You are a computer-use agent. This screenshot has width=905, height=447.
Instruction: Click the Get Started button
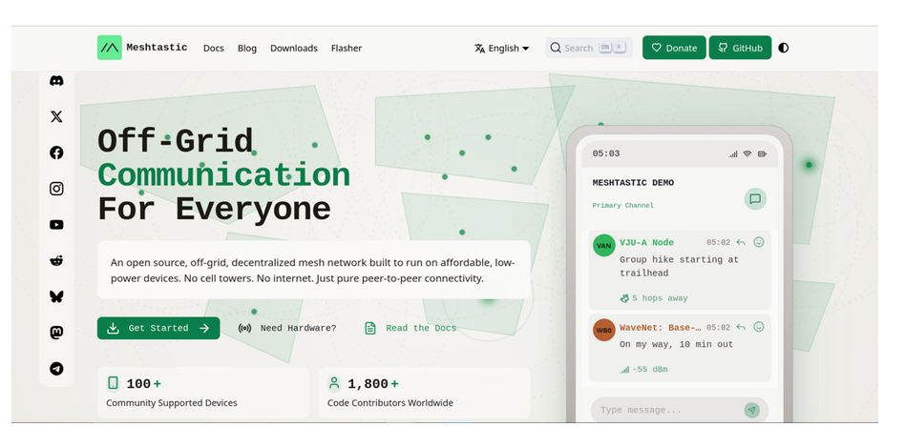point(158,328)
